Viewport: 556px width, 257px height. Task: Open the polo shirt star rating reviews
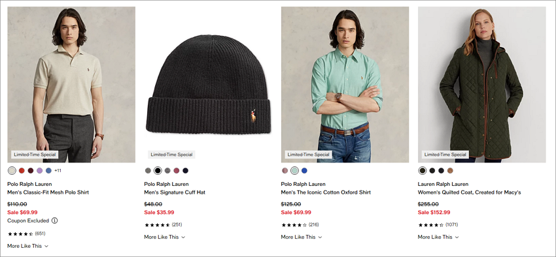point(26,234)
